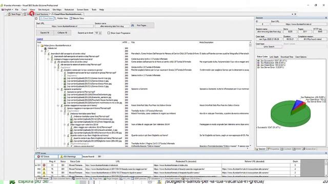The image size is (328, 184).
Task: Click the green pie chart
Action: pyautogui.click(x=291, y=113)
